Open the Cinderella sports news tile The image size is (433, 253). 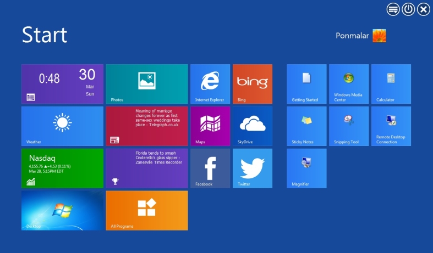(x=147, y=168)
